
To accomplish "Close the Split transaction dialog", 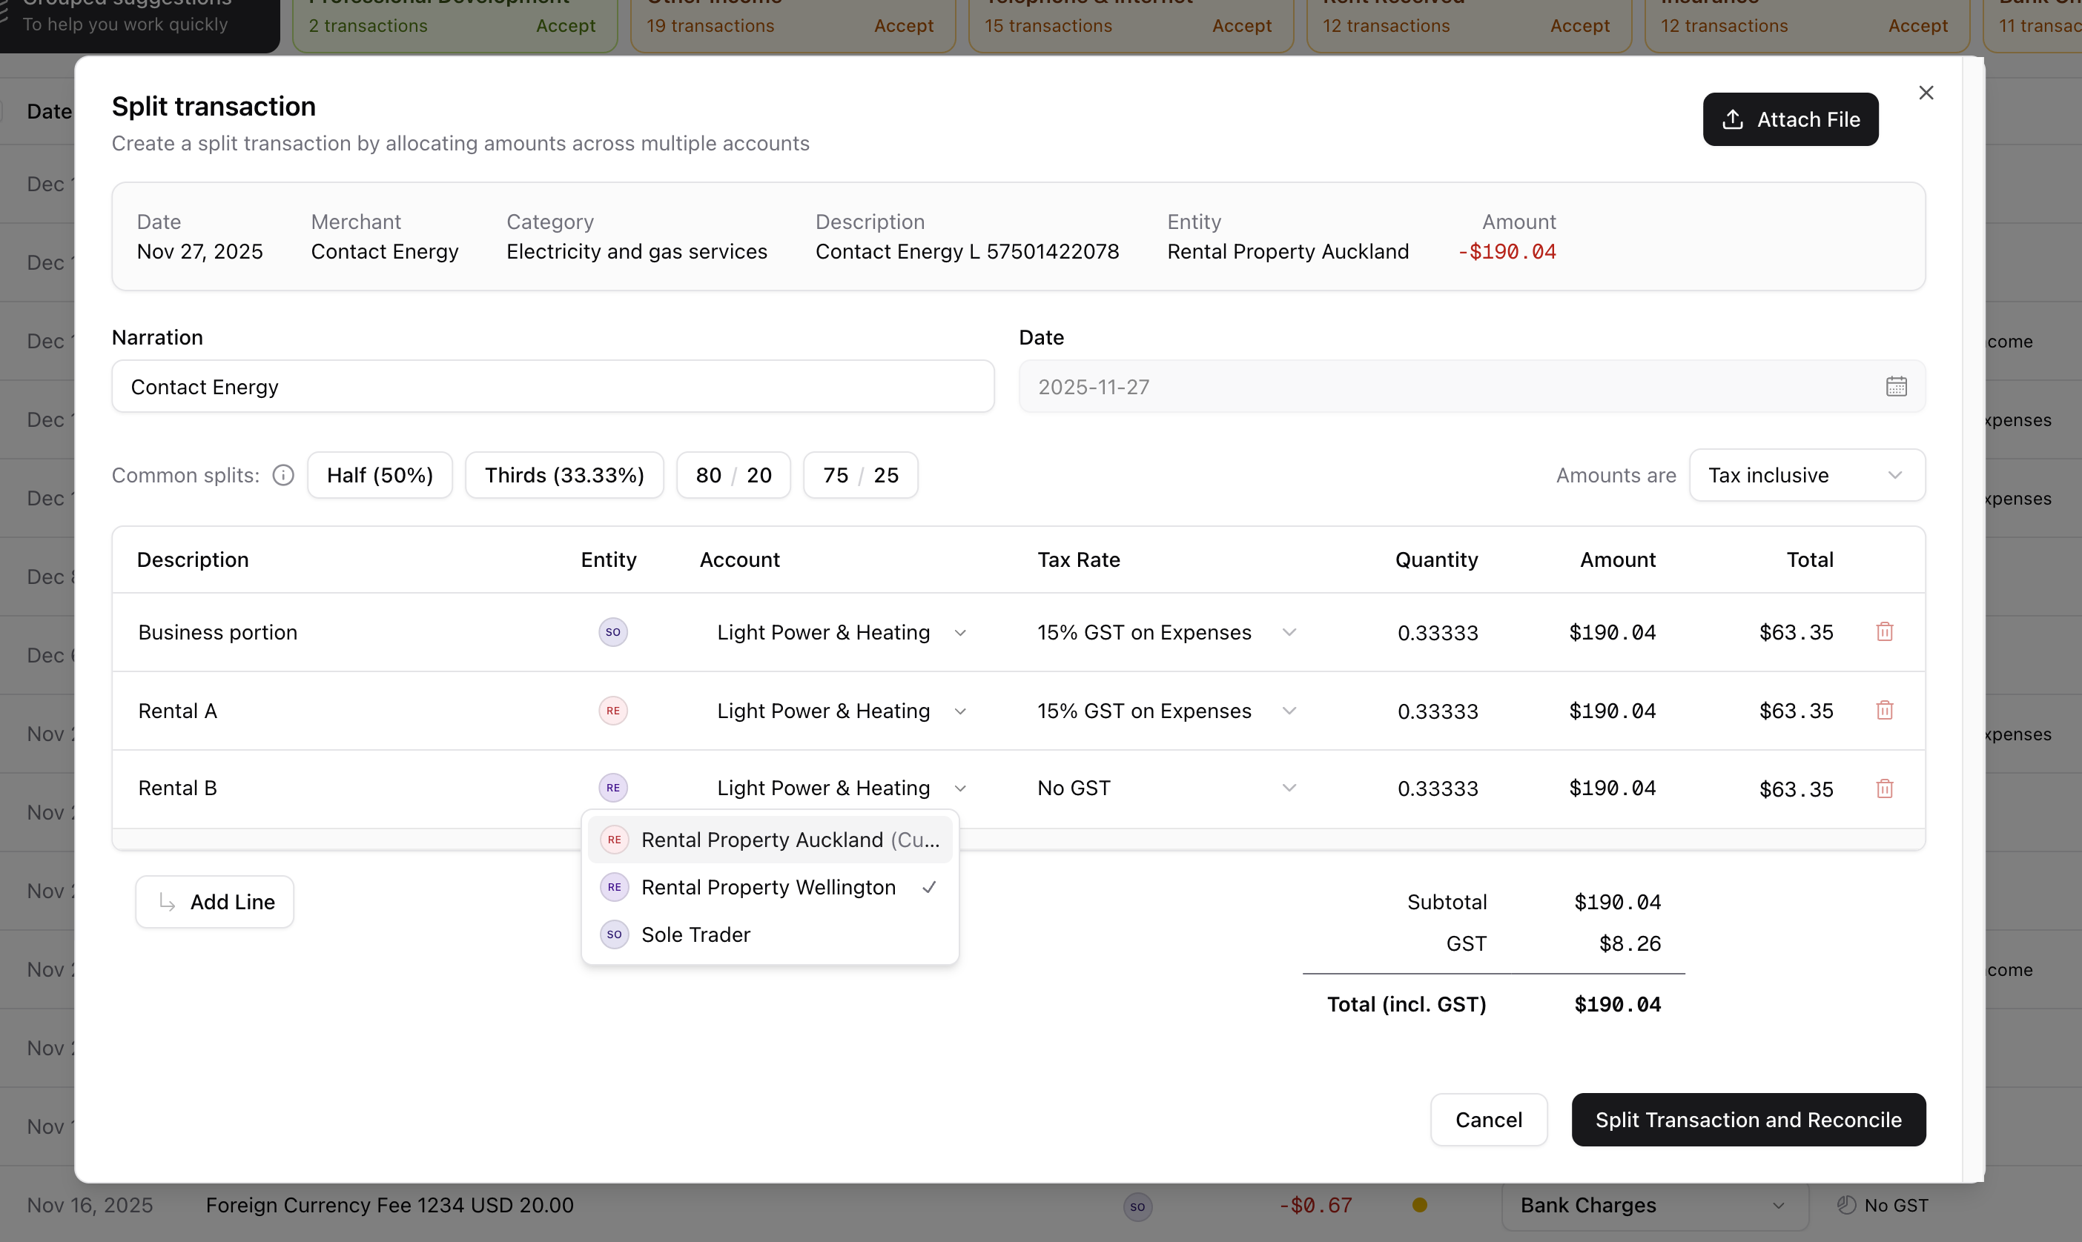I will [x=1926, y=93].
